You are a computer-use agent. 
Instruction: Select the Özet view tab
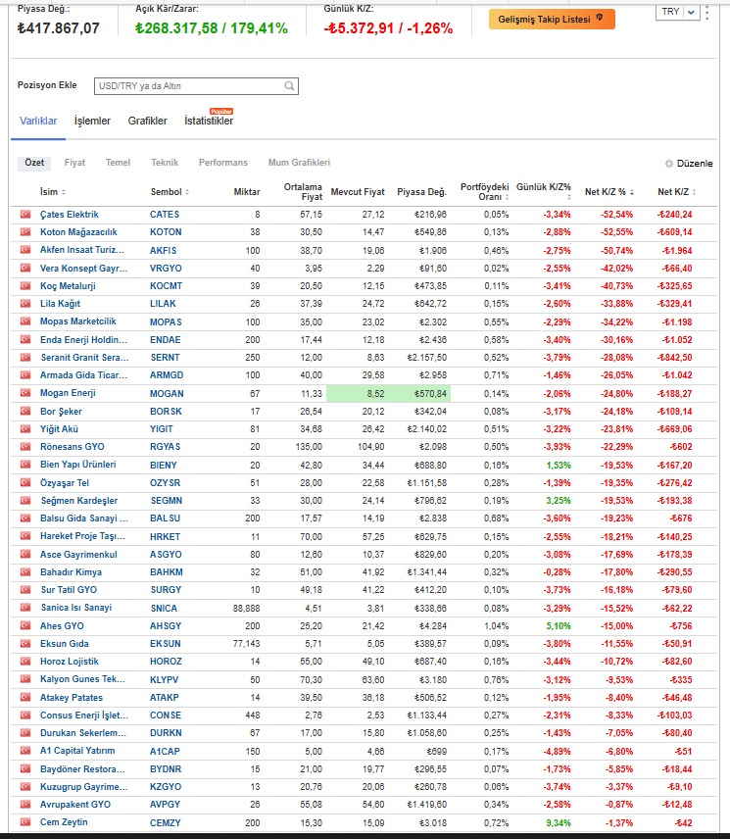coord(34,163)
